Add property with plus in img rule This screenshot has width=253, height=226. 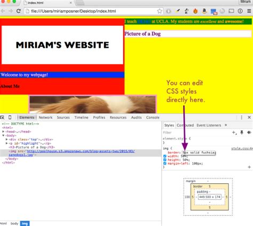tap(249, 167)
